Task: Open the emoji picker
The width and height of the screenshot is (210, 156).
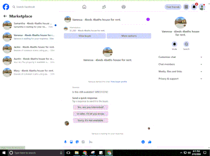Action: (x=143, y=142)
